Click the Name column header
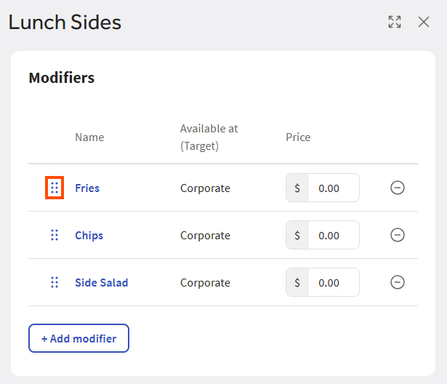Image resolution: width=447 pixels, height=384 pixels. pos(89,137)
